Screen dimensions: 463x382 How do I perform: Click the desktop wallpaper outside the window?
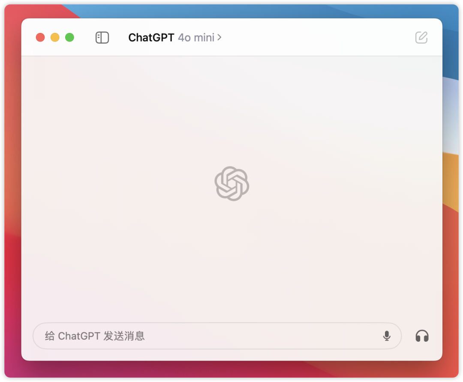tap(451, 118)
